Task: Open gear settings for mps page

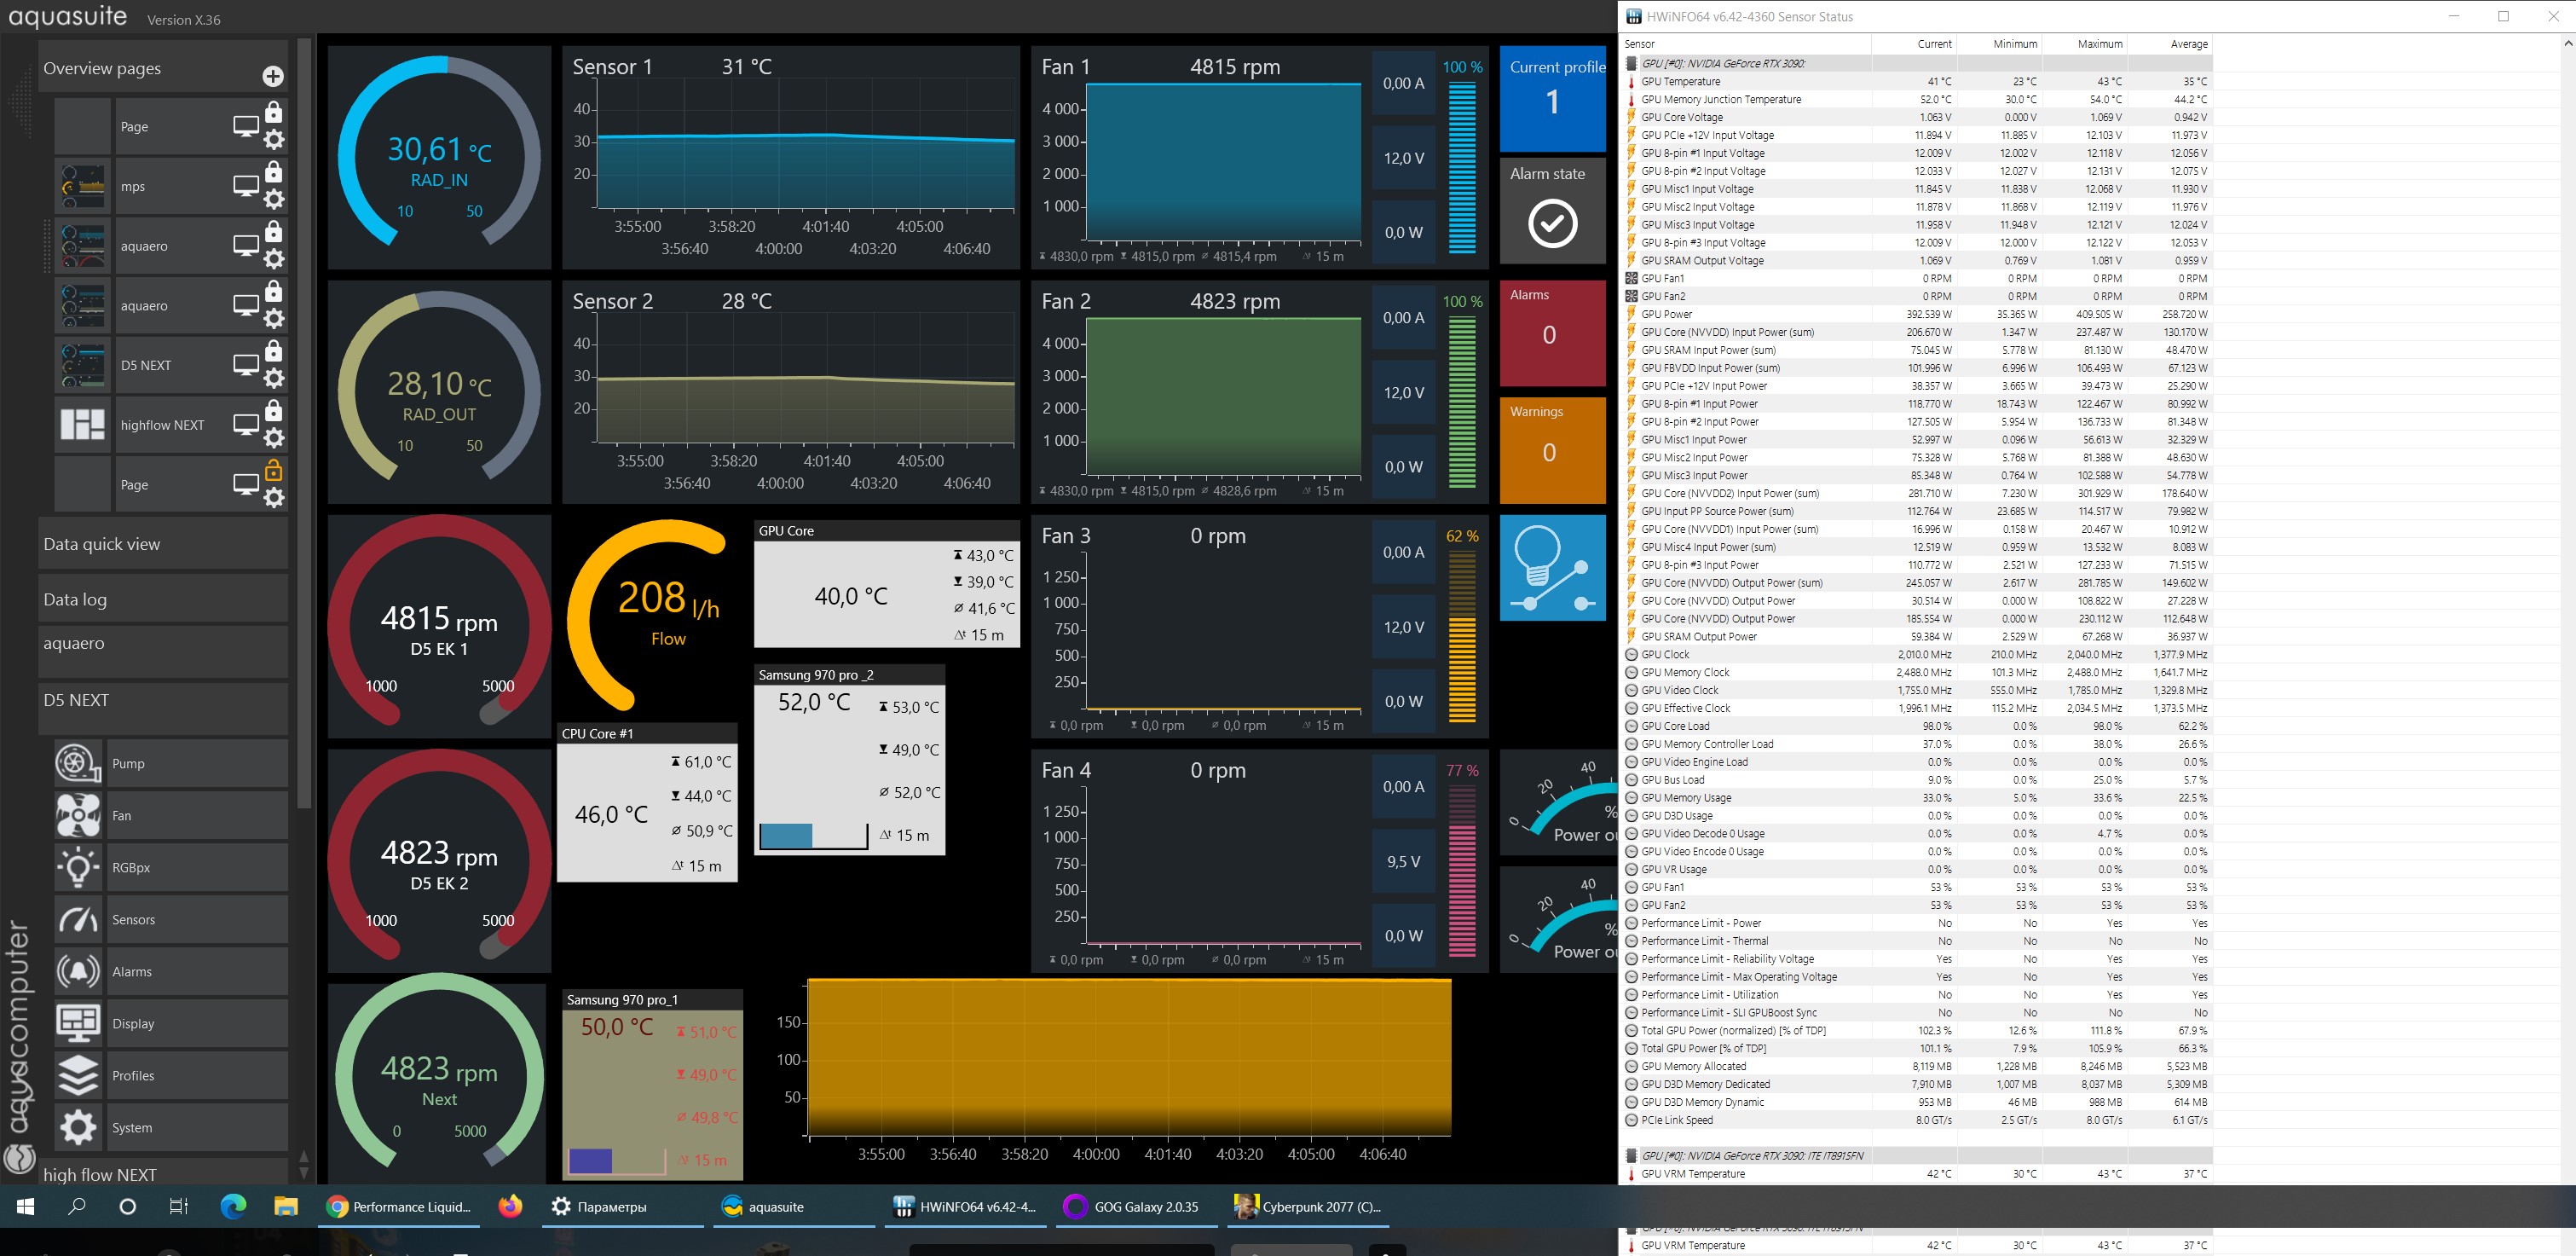Action: (x=273, y=199)
